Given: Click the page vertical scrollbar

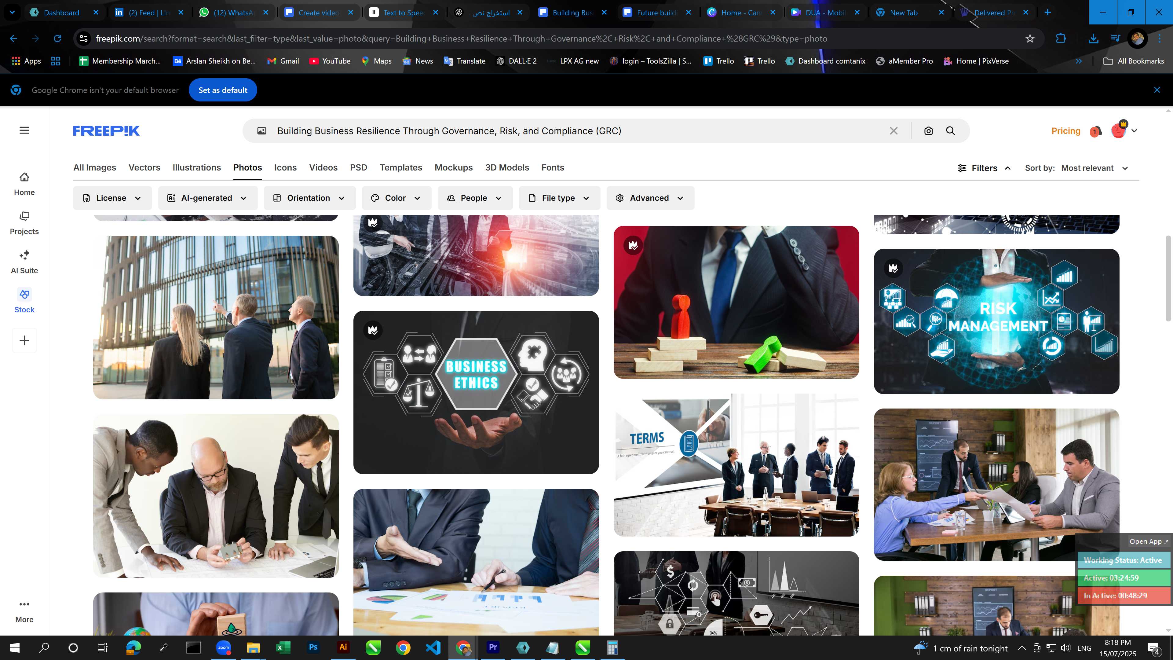Looking at the screenshot, I should pos(1168,279).
